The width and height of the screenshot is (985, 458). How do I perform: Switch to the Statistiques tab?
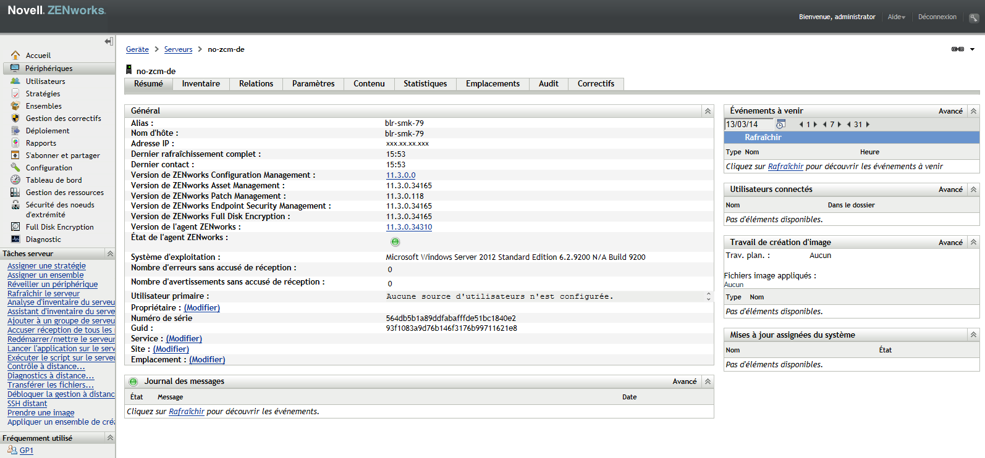coord(425,84)
